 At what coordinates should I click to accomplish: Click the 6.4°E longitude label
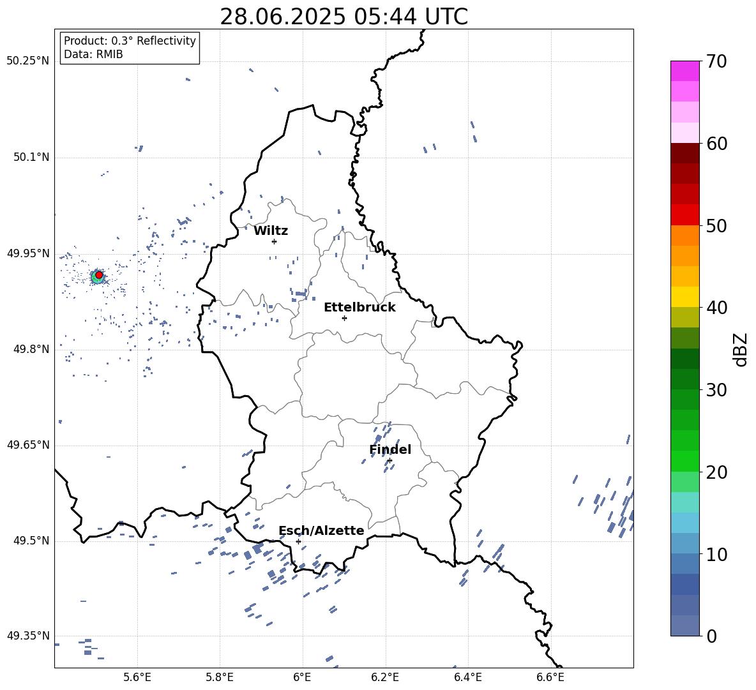pyautogui.click(x=467, y=677)
